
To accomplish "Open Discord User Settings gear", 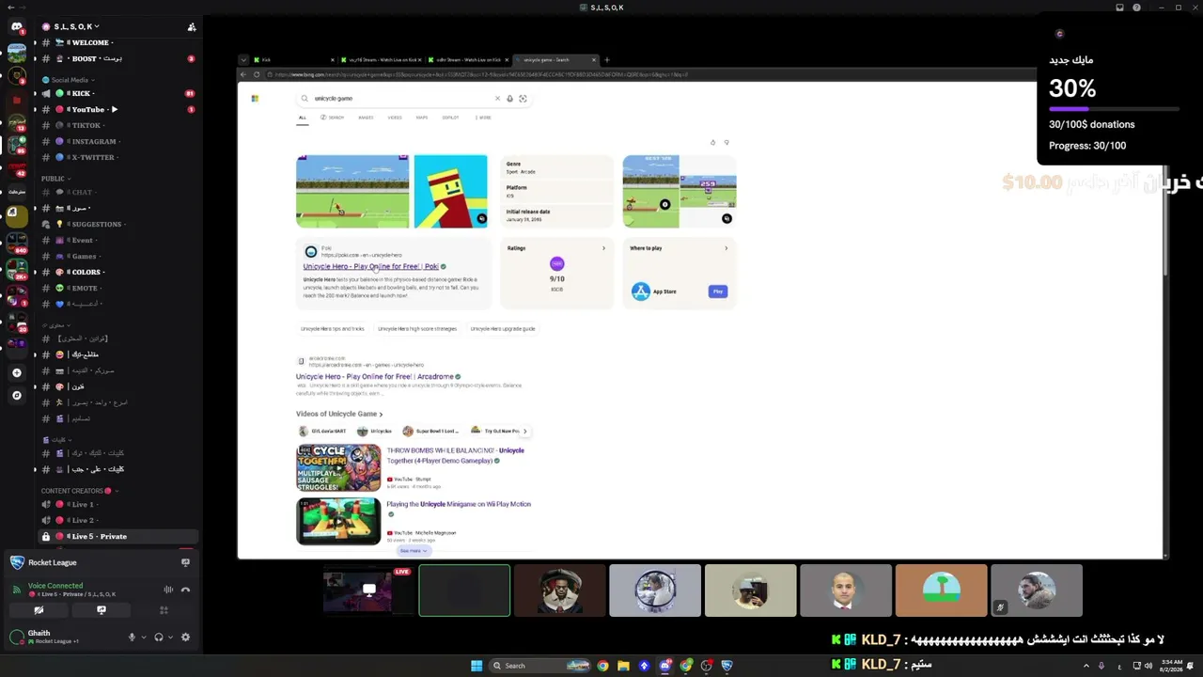I will tap(185, 638).
